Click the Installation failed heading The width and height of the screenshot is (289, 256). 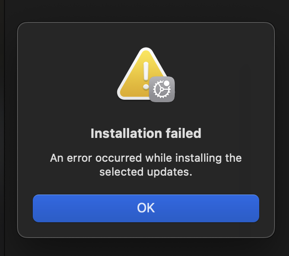[146, 133]
